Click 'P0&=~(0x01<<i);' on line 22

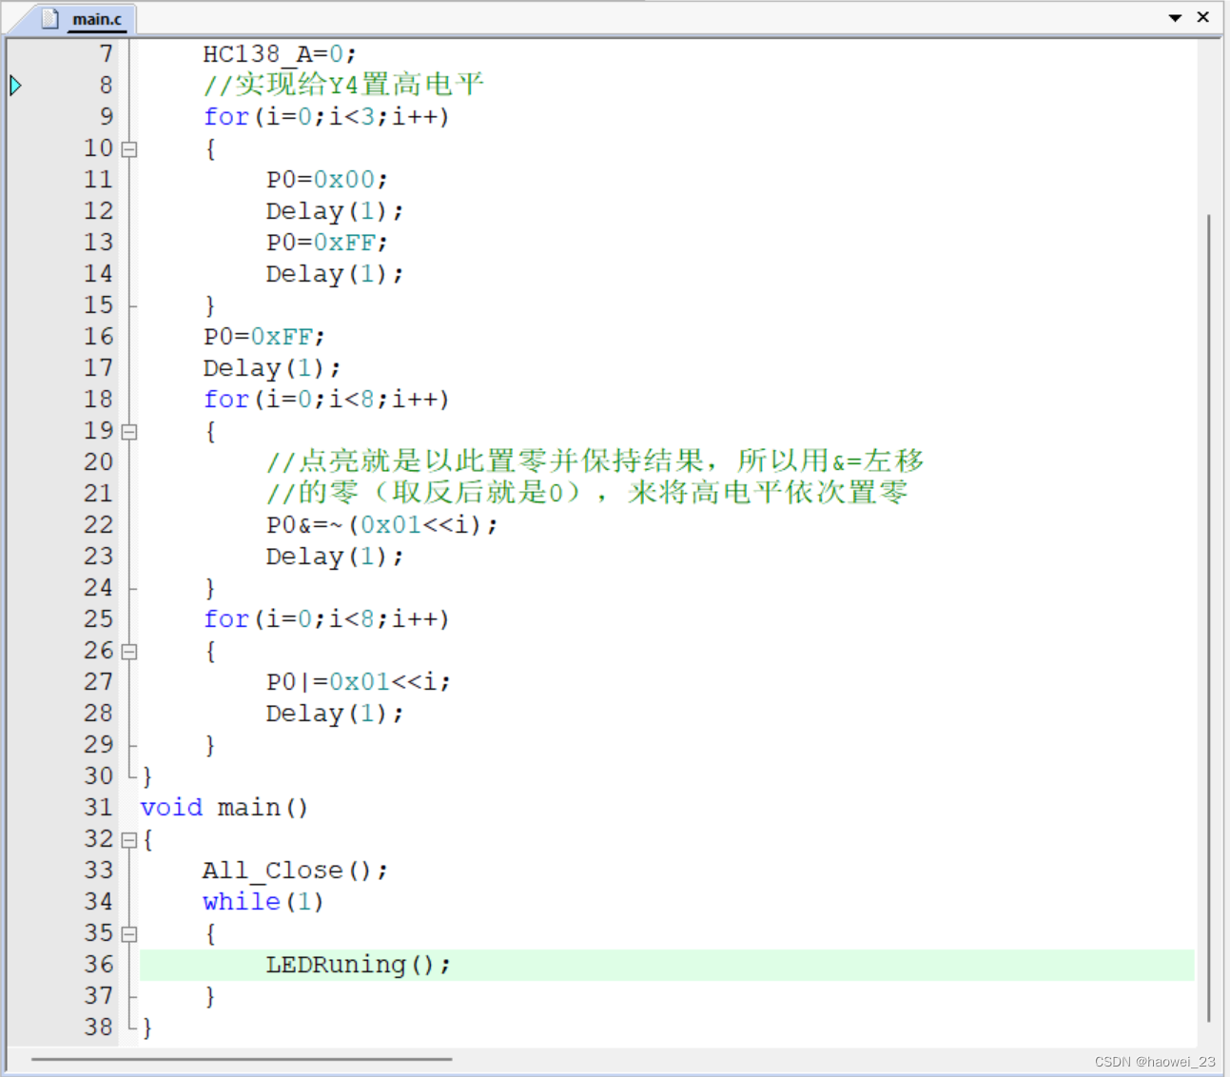tap(381, 525)
